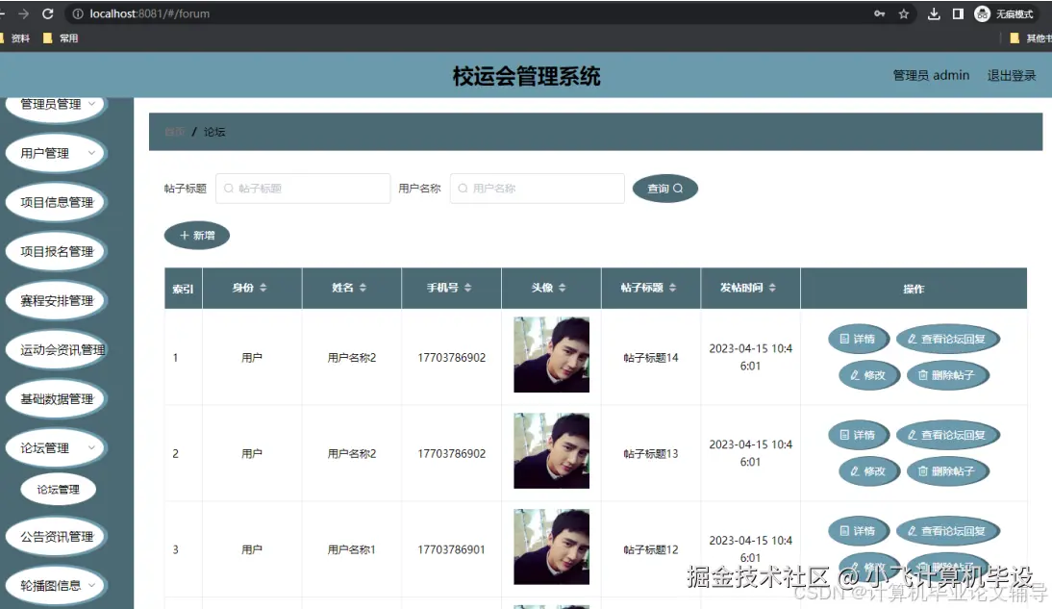Click the 查询 search button
The image size is (1052, 609).
(664, 189)
